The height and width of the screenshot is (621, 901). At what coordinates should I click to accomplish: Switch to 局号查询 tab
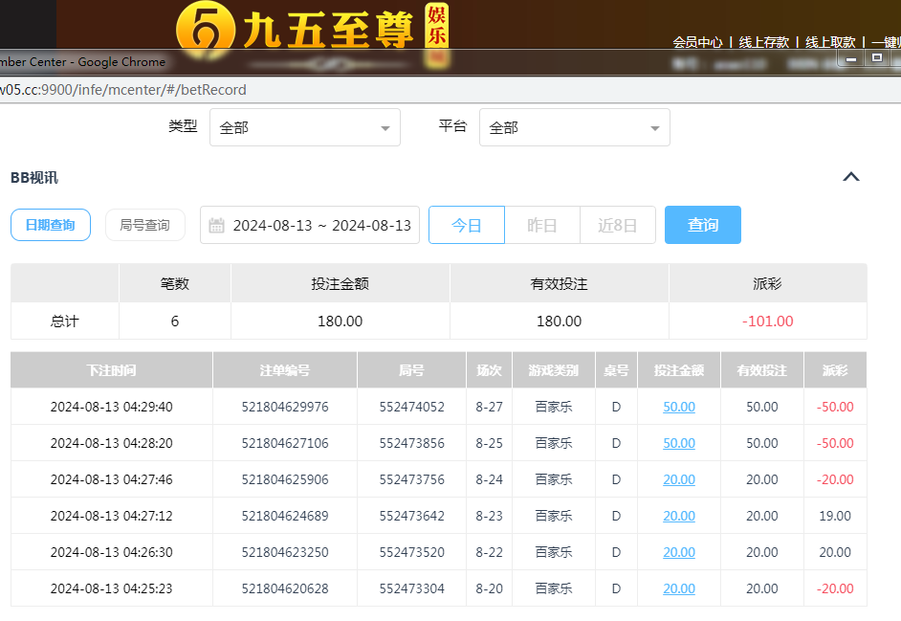tap(144, 225)
